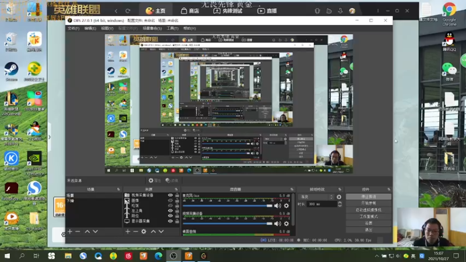Viewport: 466px width, 262px height.
Task: Switch to the 直播 tab in WeGame
Action: tap(267, 11)
